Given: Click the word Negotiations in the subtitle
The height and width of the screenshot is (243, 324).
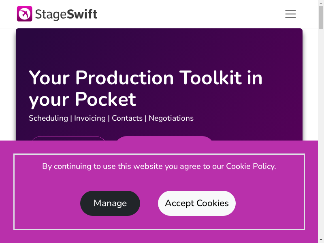Looking at the screenshot, I should pos(171,118).
